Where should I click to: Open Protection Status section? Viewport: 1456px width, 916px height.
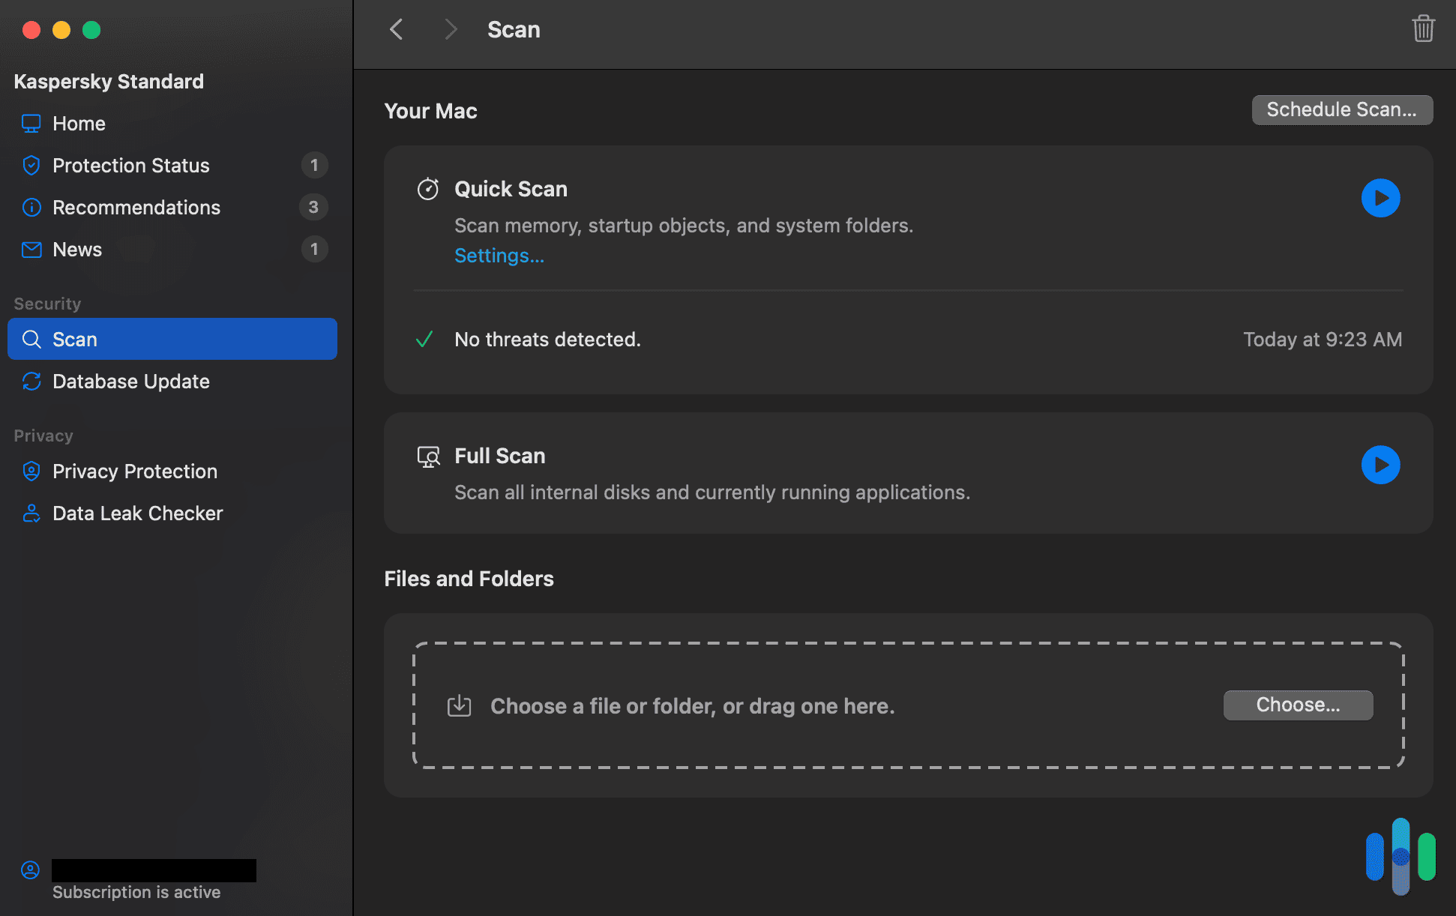tap(130, 166)
